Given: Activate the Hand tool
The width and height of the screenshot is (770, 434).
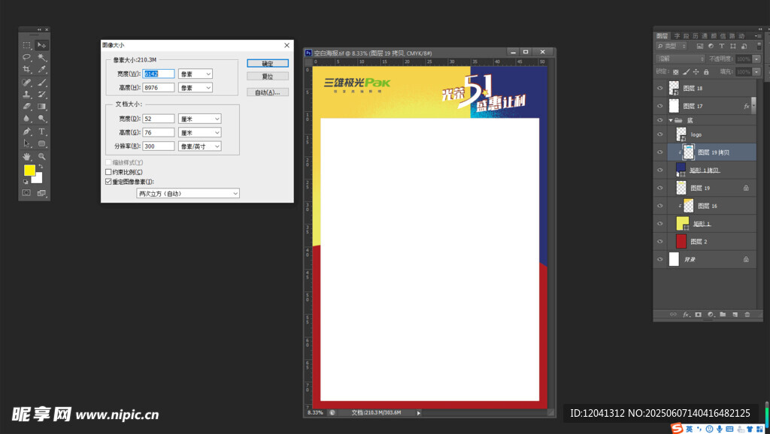Looking at the screenshot, I should point(26,156).
